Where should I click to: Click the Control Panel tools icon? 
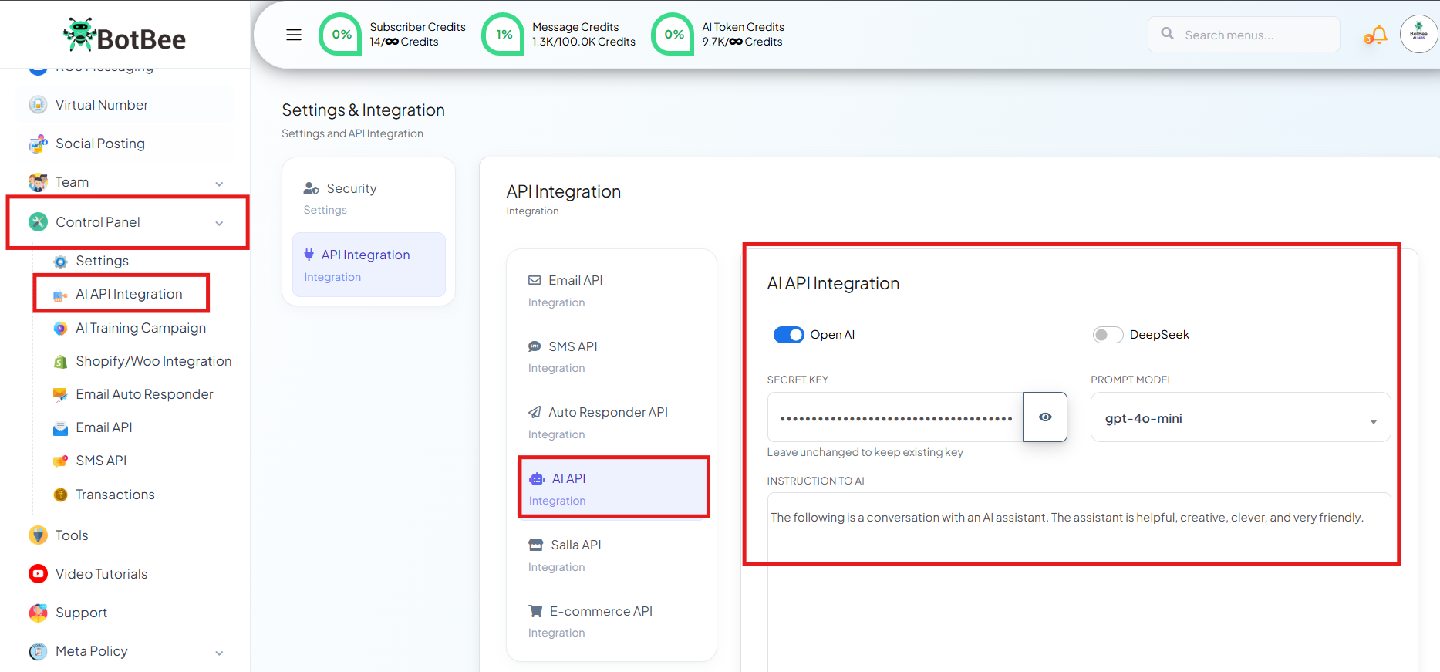pyautogui.click(x=38, y=222)
